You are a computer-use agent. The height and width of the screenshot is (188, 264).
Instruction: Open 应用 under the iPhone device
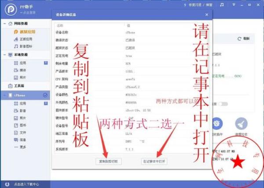(20, 103)
